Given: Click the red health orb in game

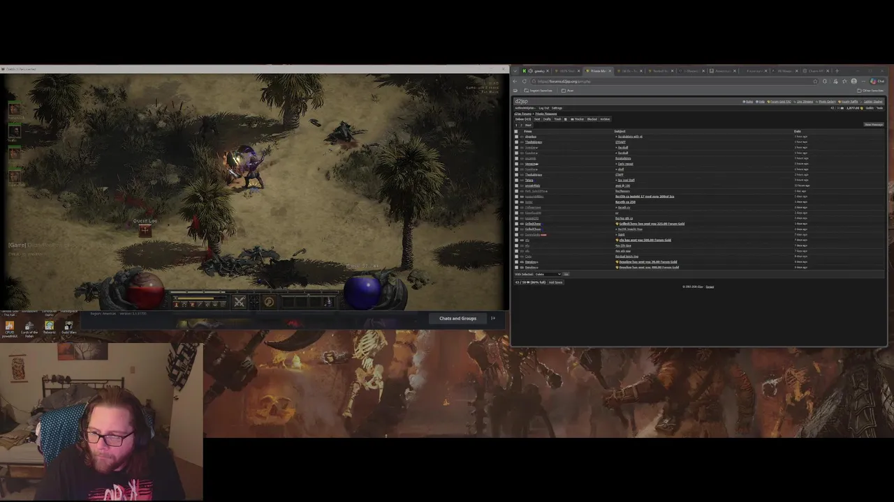Looking at the screenshot, I should coord(145,291).
